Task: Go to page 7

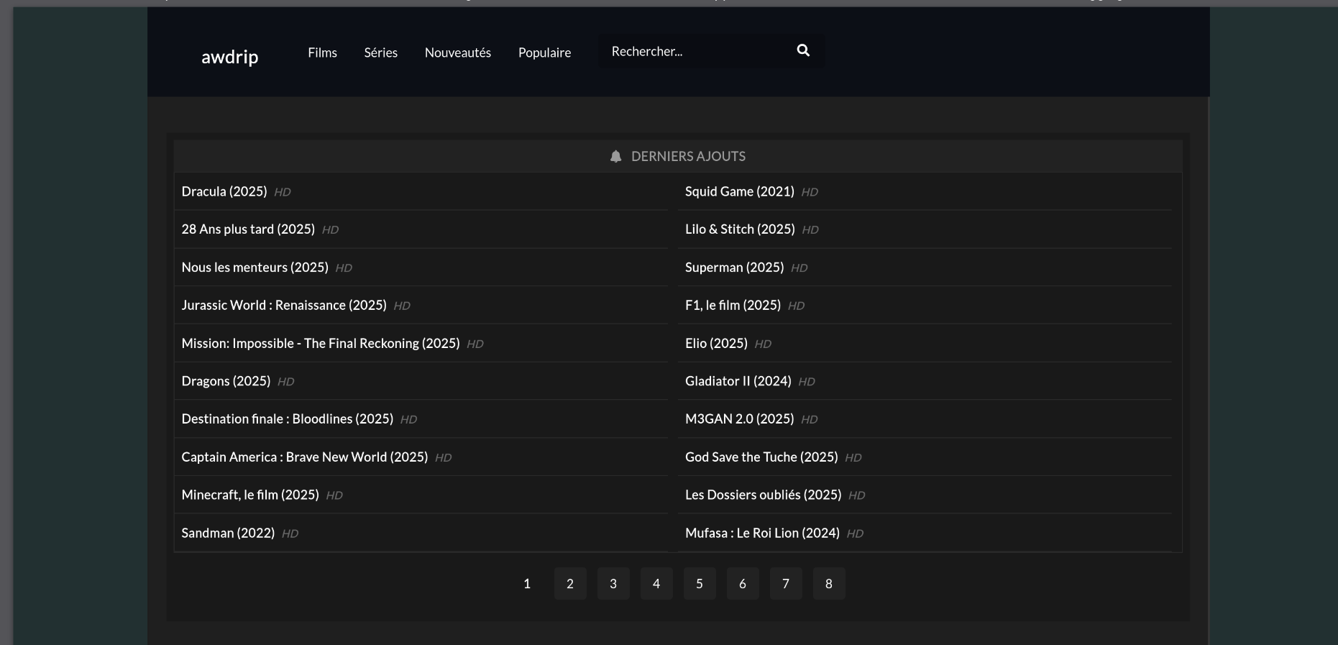Action: pos(786,584)
